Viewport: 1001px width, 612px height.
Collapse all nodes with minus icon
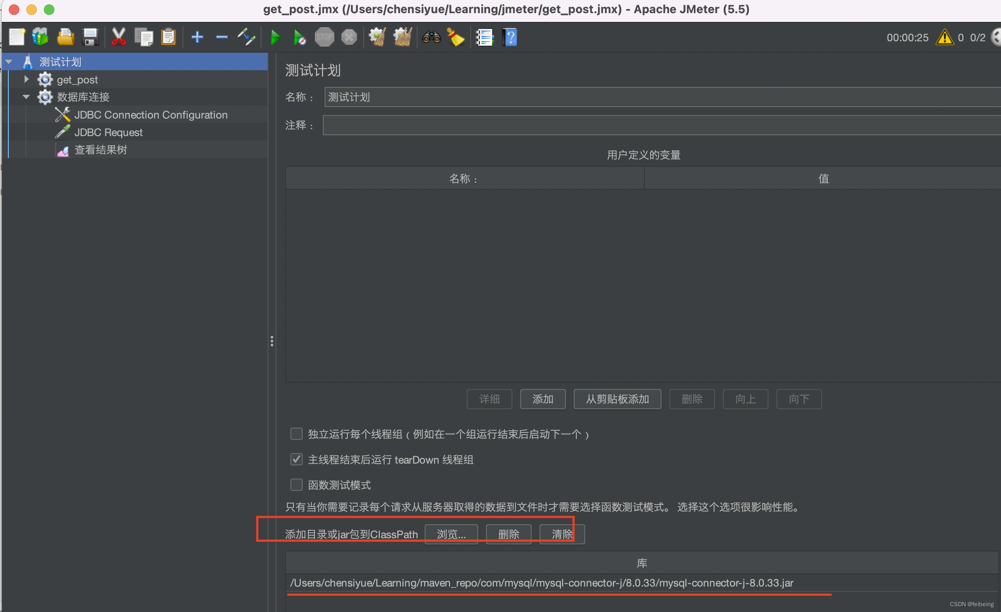pyautogui.click(x=222, y=37)
